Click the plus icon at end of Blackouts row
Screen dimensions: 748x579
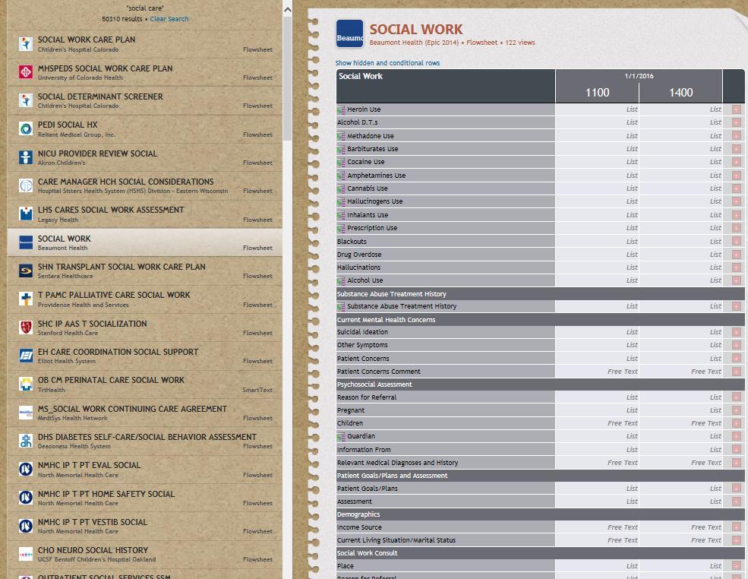click(737, 242)
